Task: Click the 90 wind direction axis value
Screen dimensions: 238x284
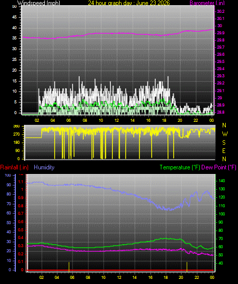Action: pos(17,150)
